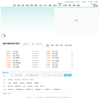Viewport: 99px width, 99px height.
Task: Select the 欧洲 destination tab
Action: (62, 45)
